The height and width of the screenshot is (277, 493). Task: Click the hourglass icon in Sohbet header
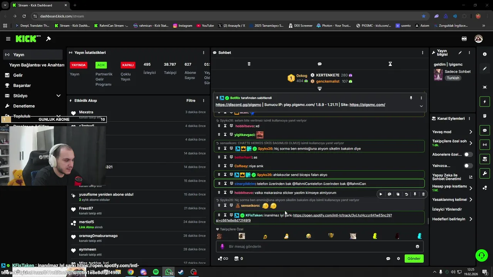(x=390, y=64)
